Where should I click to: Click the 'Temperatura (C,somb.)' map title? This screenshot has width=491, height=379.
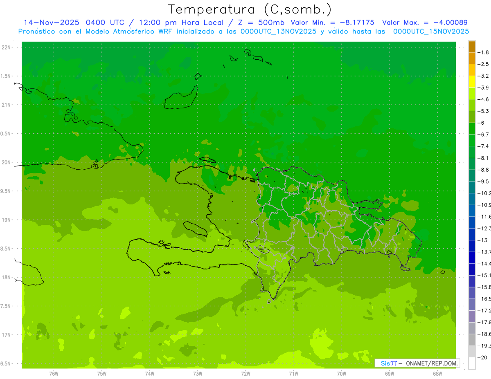click(250, 9)
